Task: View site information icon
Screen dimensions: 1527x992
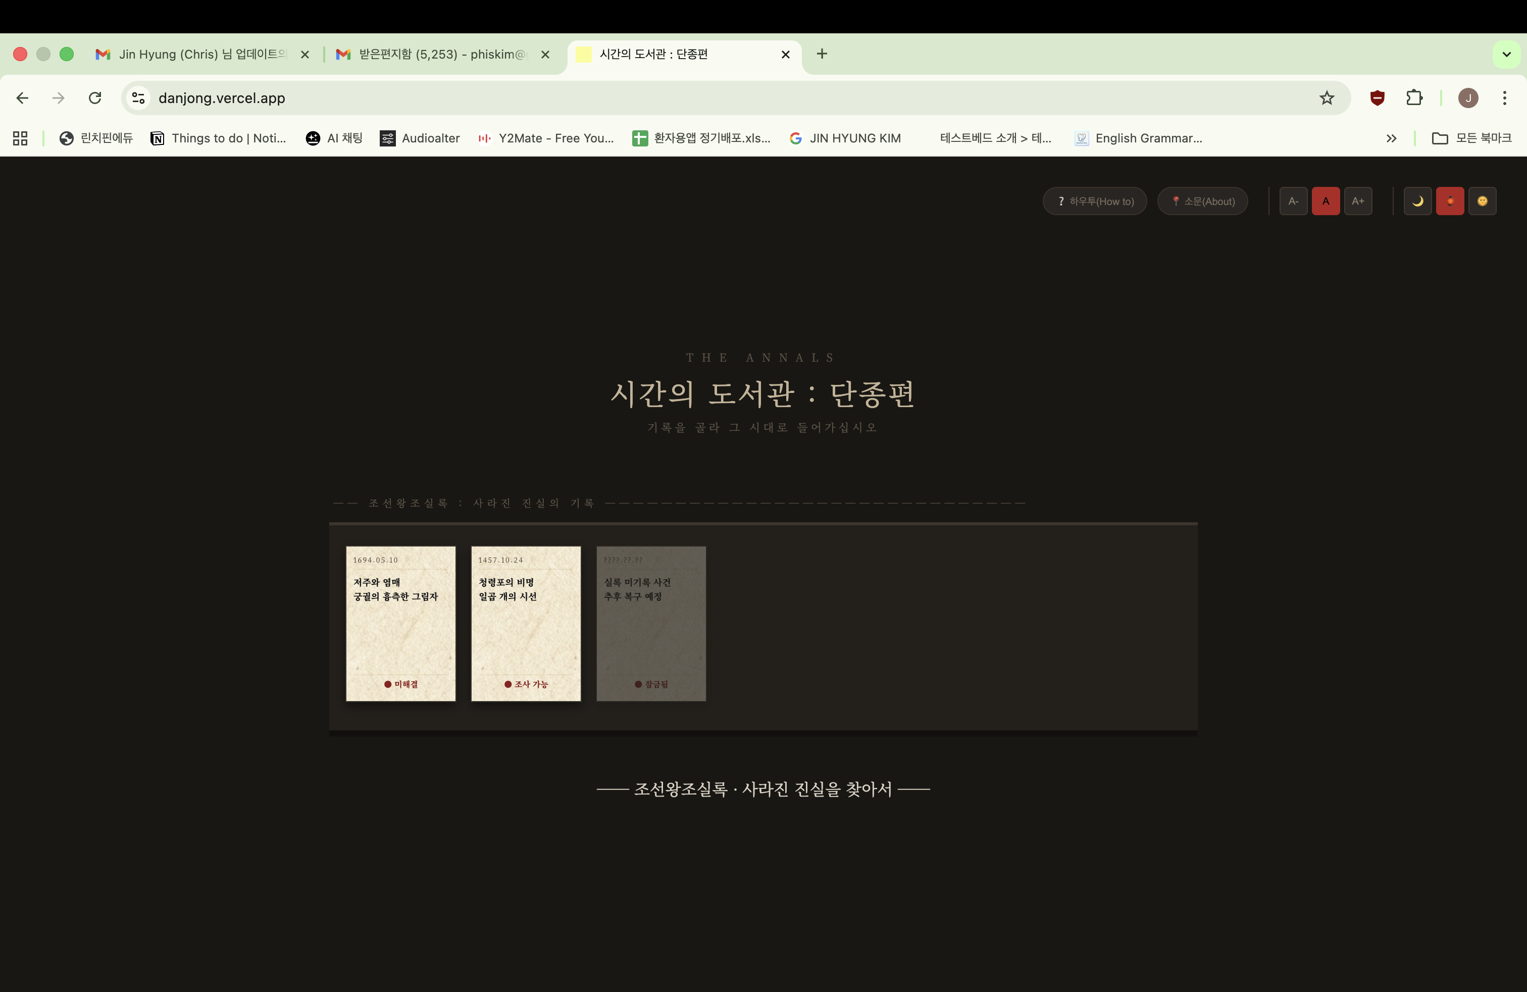Action: point(138,98)
